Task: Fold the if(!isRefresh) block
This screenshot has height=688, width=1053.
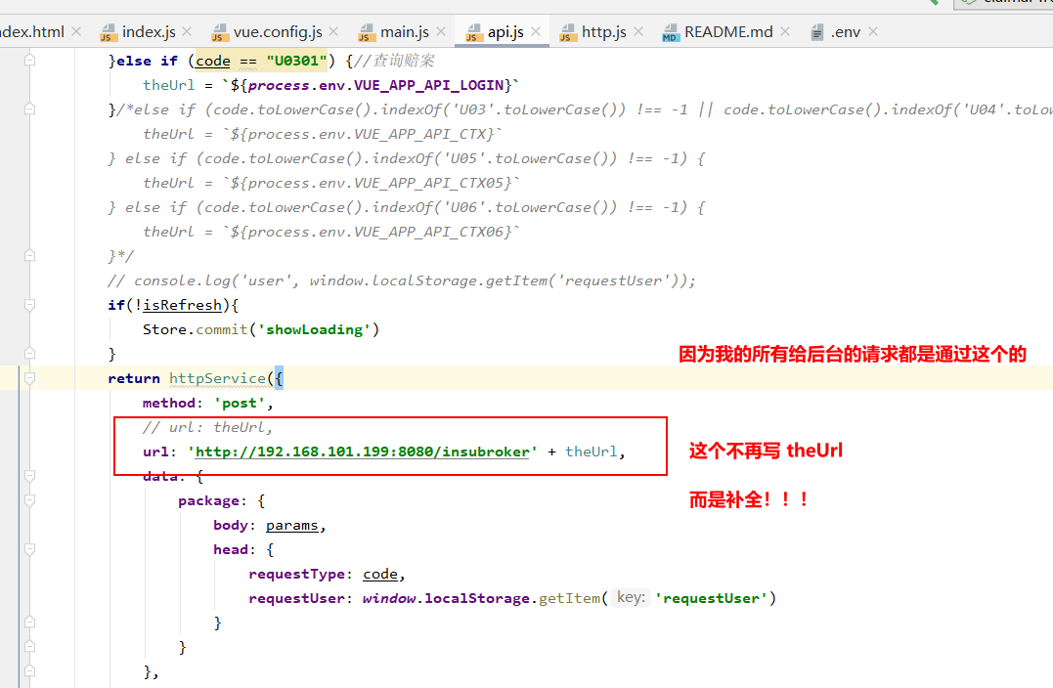Action: pyautogui.click(x=29, y=305)
